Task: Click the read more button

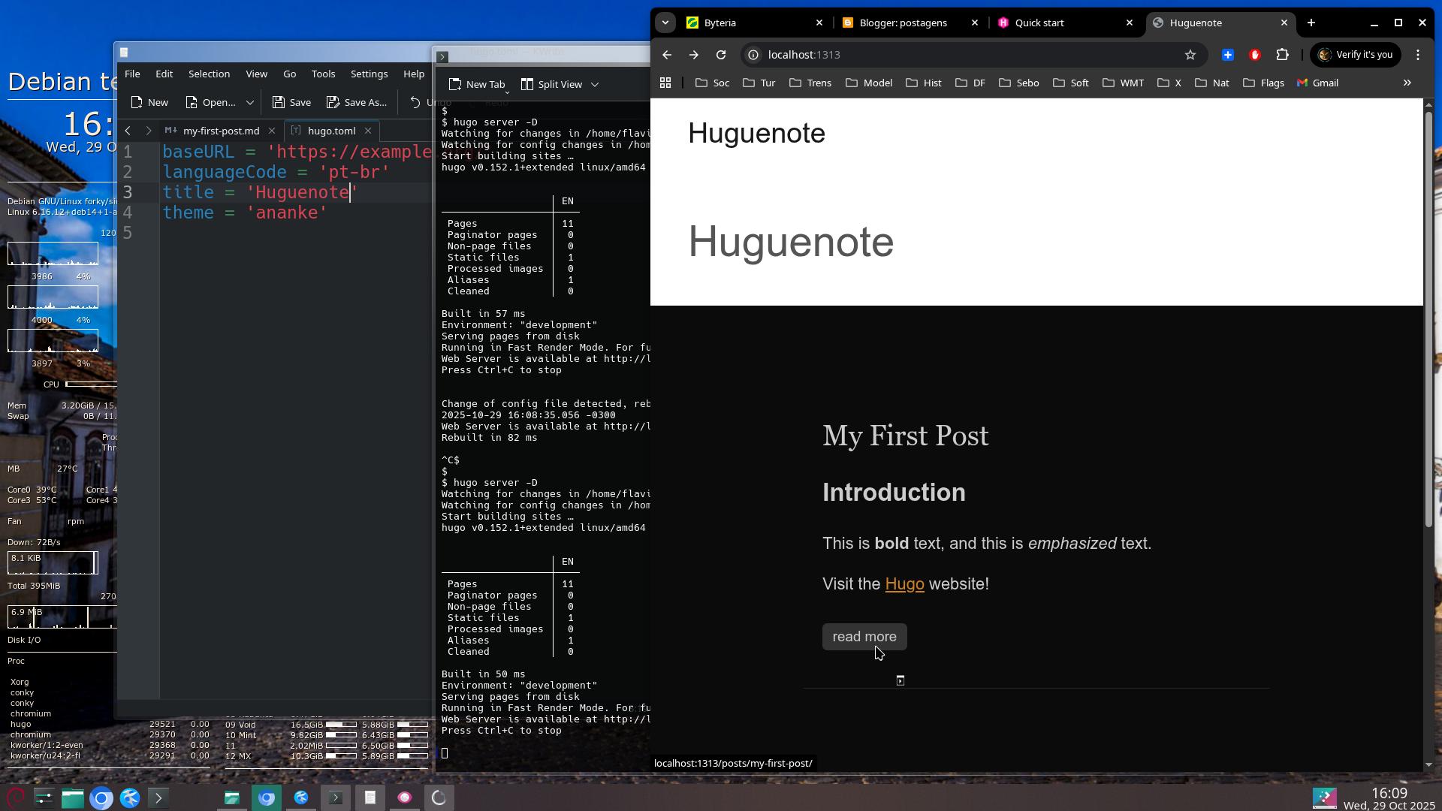Action: (864, 637)
